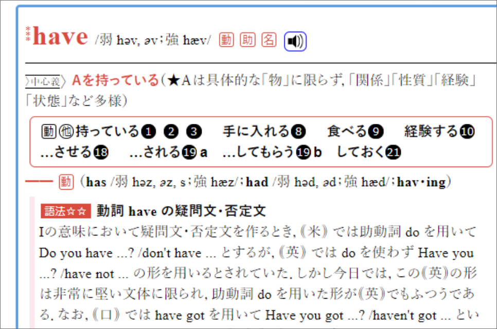Image resolution: width=497 pixels, height=329 pixels.
Task: Click the example Do you have ...?
Action: (86, 253)
